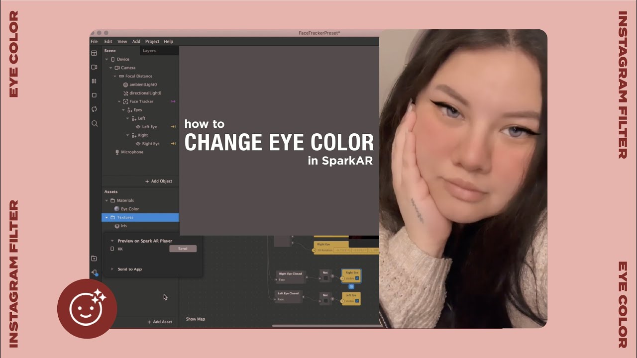Click the Camera object icon
Screen dimensions: 637x358
pyautogui.click(x=117, y=68)
